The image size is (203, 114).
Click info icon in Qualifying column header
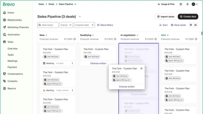tap(115, 39)
